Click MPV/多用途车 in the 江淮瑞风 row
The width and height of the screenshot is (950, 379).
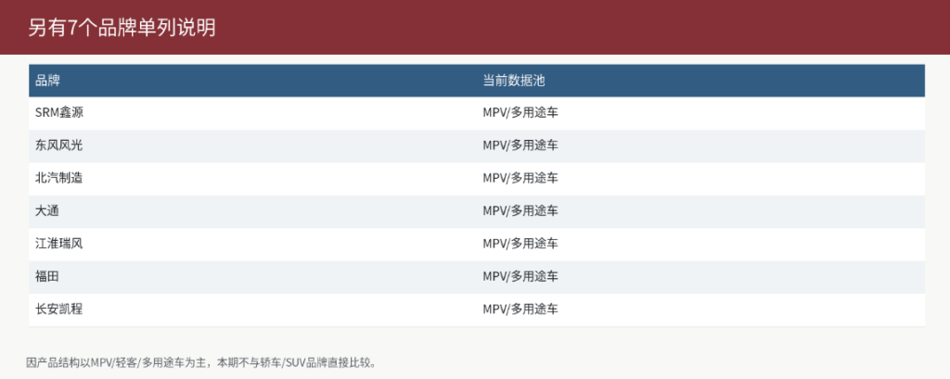click(x=520, y=244)
